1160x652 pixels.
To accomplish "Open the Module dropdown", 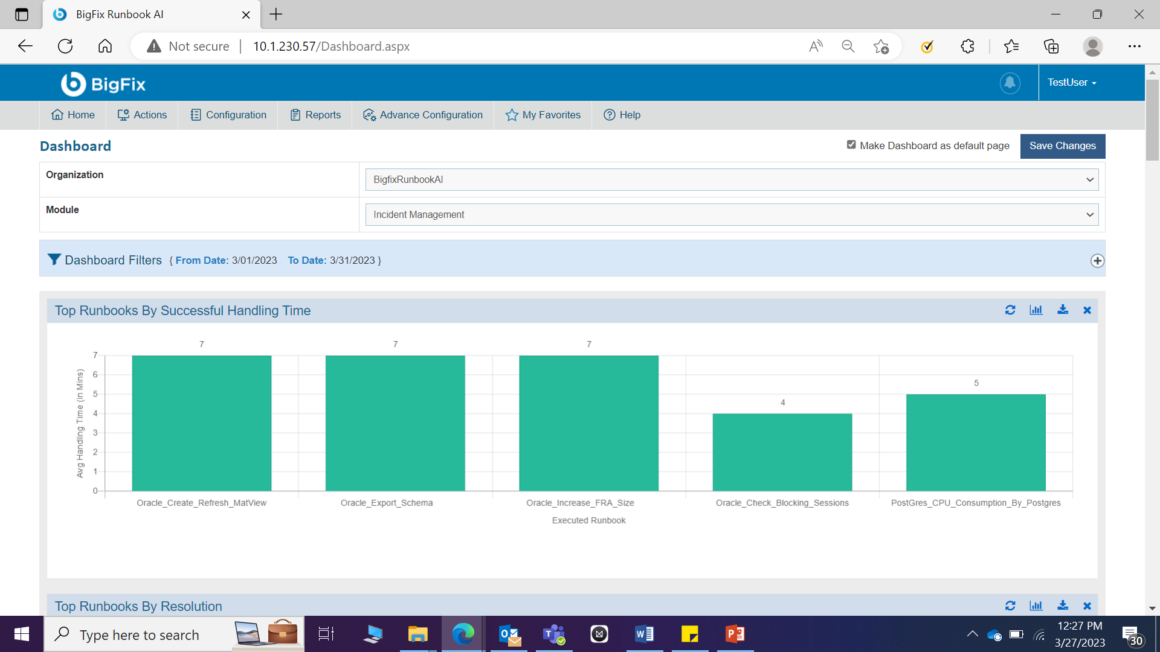I will point(731,214).
